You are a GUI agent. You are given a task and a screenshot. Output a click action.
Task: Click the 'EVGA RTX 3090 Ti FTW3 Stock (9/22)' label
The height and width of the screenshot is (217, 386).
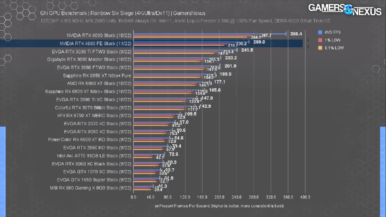tap(92, 52)
